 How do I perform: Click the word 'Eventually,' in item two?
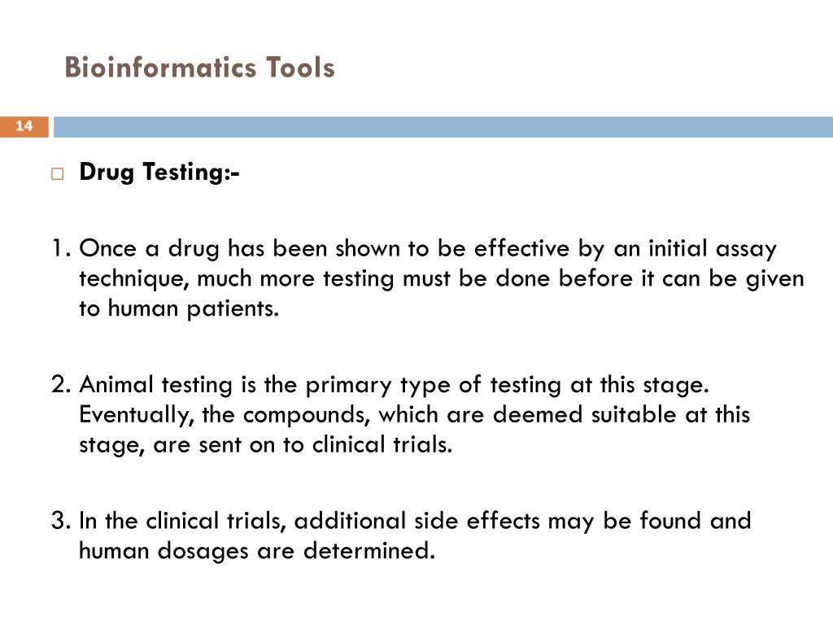(137, 415)
